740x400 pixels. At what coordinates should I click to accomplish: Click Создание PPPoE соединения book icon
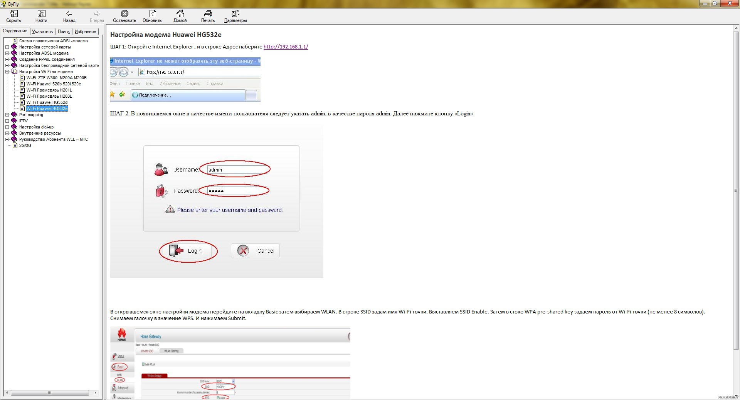tap(14, 59)
